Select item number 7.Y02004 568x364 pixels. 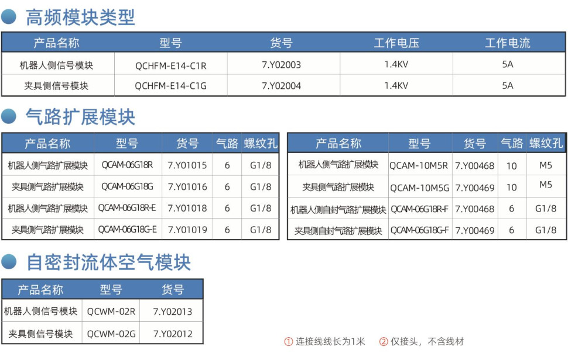[x=282, y=86]
